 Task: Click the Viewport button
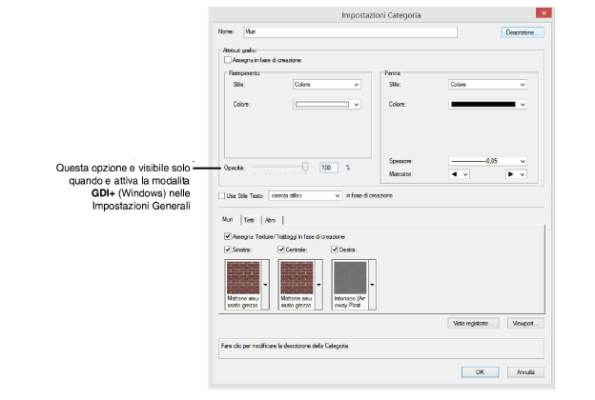pyautogui.click(x=525, y=324)
